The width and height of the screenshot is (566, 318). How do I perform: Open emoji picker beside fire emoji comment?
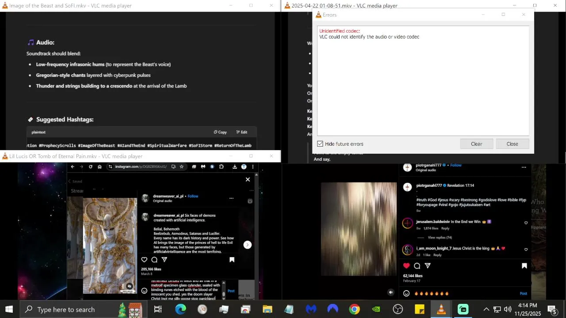406,293
